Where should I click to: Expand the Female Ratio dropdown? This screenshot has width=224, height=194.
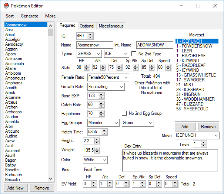click(x=126, y=77)
